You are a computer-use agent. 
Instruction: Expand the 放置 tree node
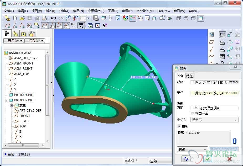[11, 105]
